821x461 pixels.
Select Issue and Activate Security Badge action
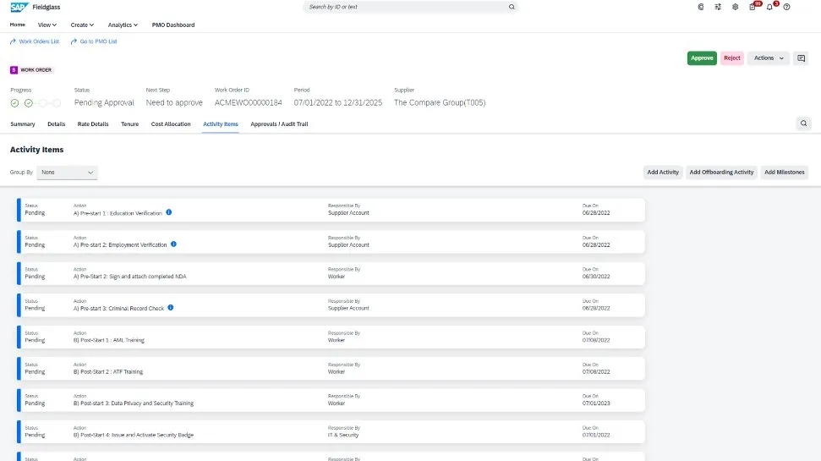pos(134,436)
